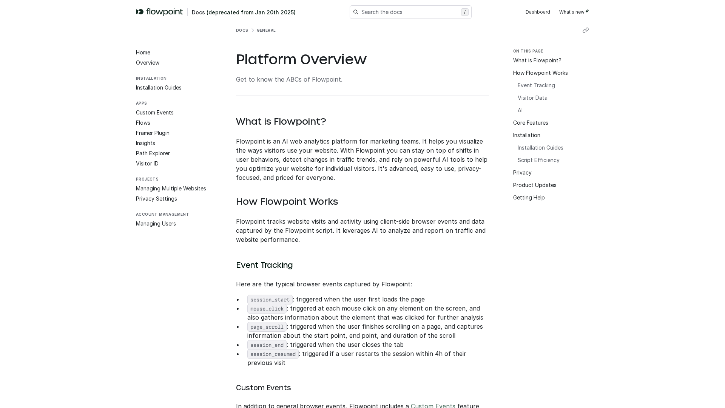Open Installation Guides in left sidebar

[x=159, y=88]
